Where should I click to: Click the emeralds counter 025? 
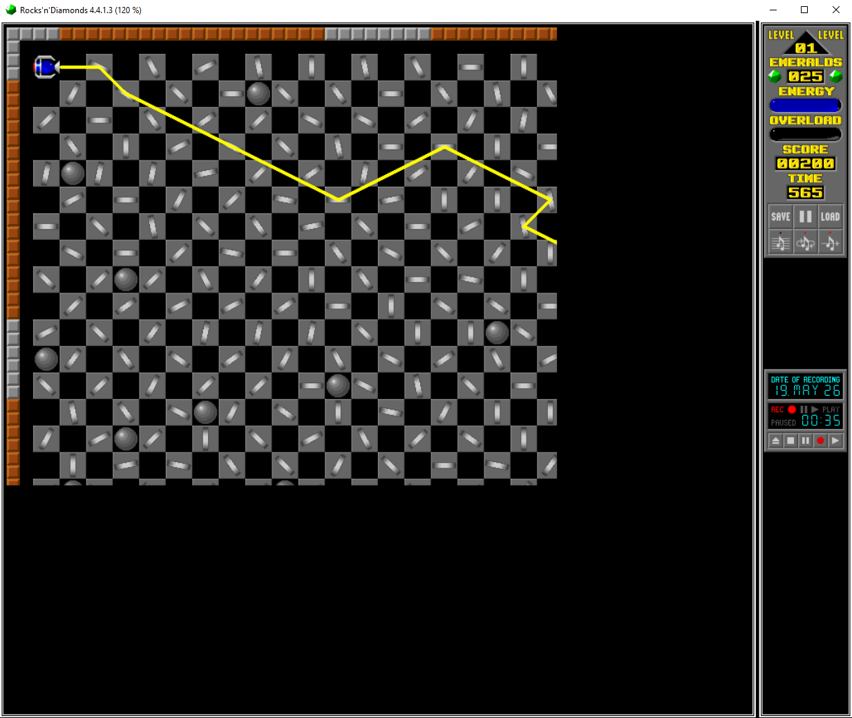click(805, 76)
